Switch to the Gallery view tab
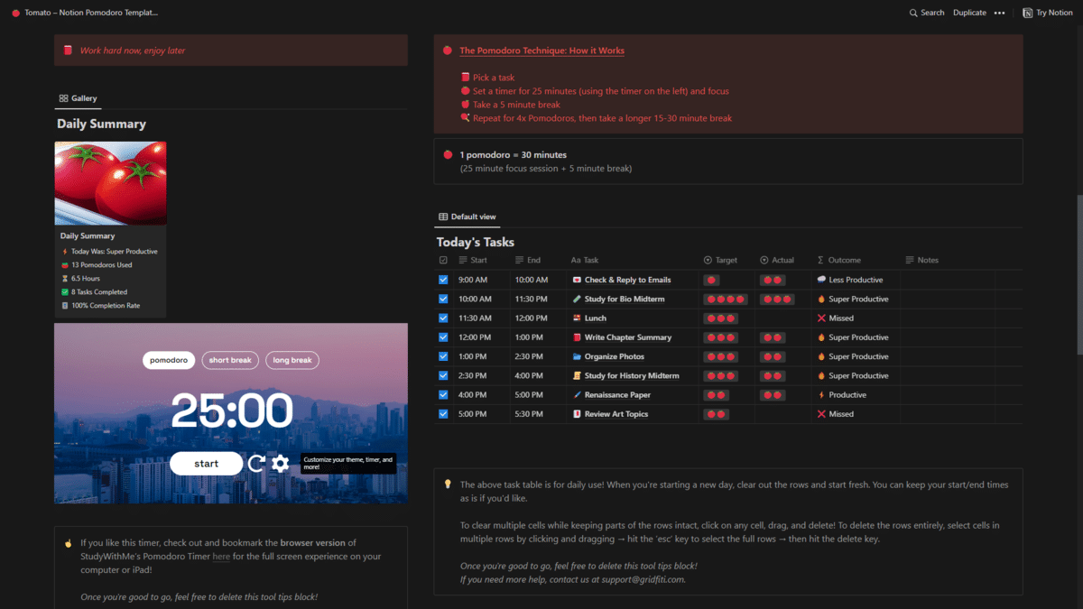1083x609 pixels. click(78, 98)
